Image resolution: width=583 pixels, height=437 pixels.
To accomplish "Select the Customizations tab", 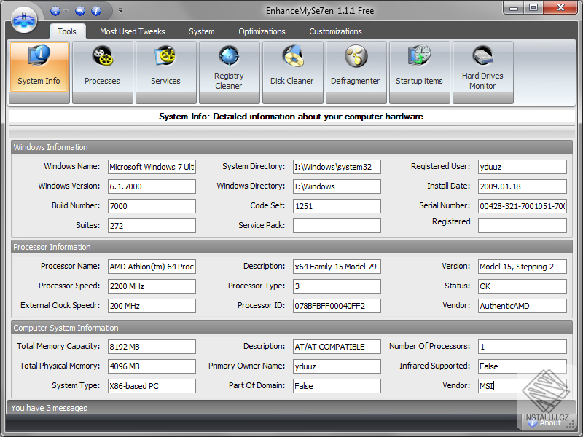I will 335,31.
